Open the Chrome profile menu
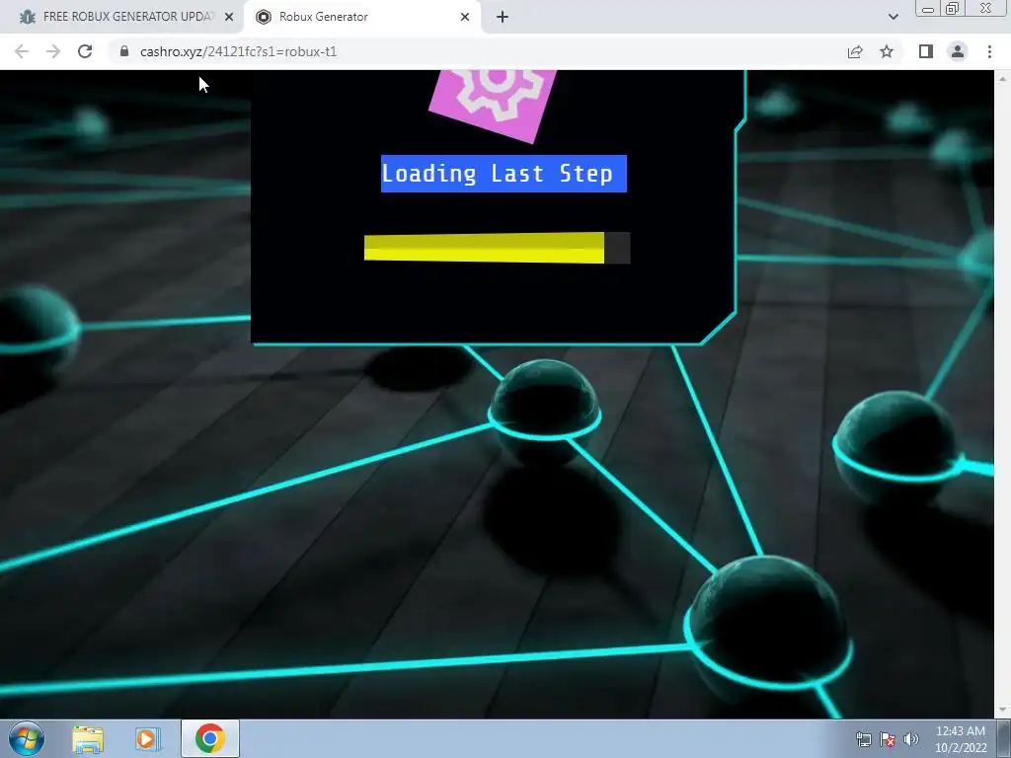The height and width of the screenshot is (758, 1011). coord(958,51)
